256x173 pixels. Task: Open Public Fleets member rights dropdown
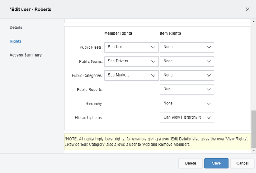[132, 47]
